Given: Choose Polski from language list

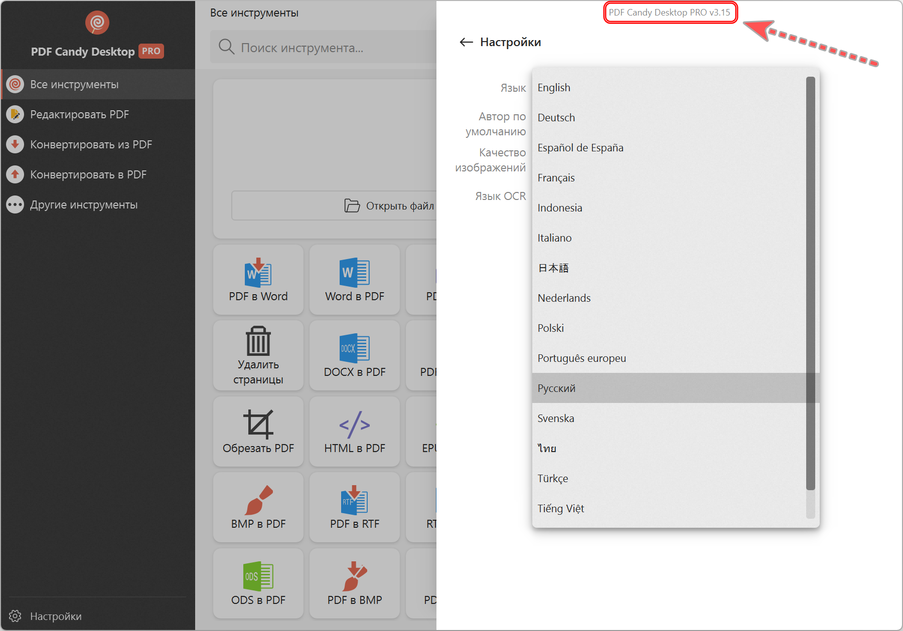Looking at the screenshot, I should click(669, 328).
